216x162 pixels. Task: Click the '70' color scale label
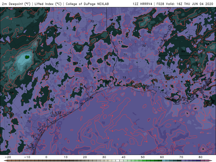coord(181,157)
